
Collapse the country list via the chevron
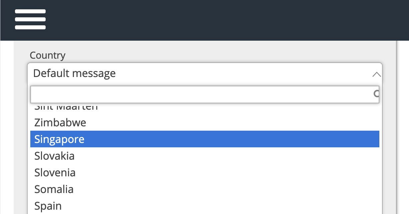pyautogui.click(x=376, y=74)
